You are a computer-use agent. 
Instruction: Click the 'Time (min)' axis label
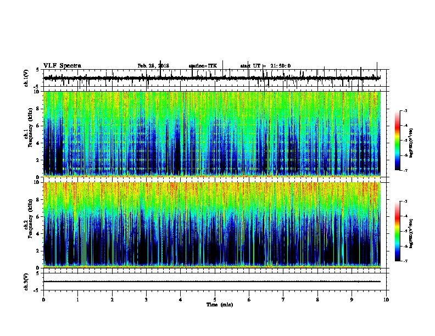[x=220, y=305]
